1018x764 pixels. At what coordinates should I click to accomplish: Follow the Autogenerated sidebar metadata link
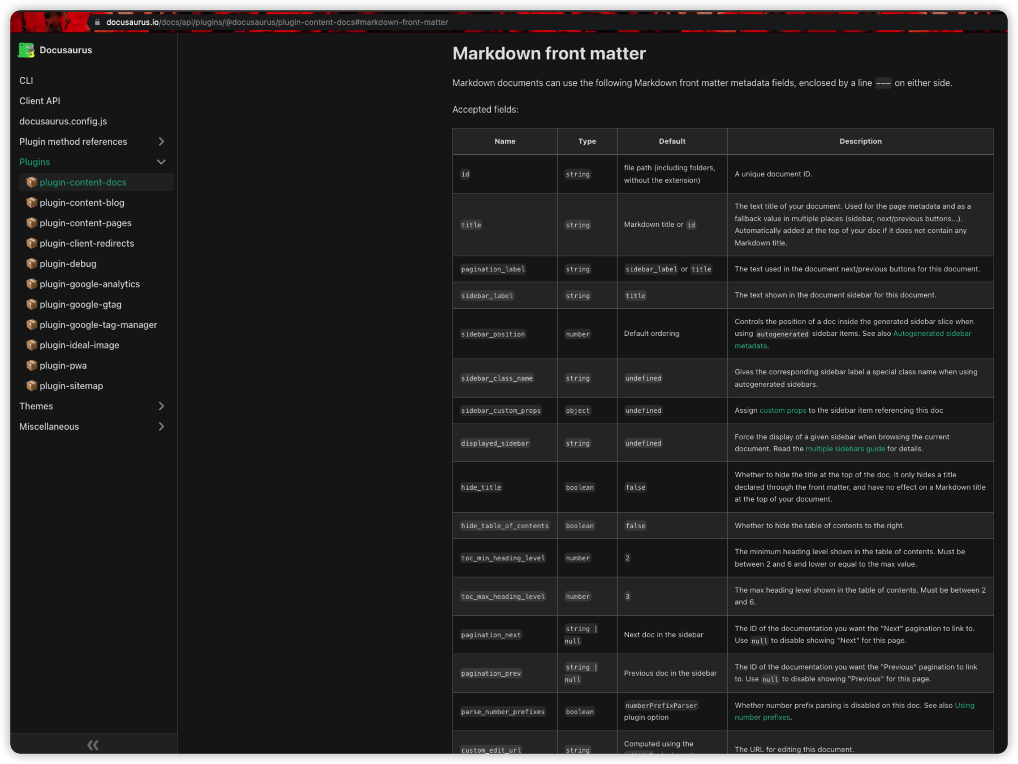[x=931, y=334]
